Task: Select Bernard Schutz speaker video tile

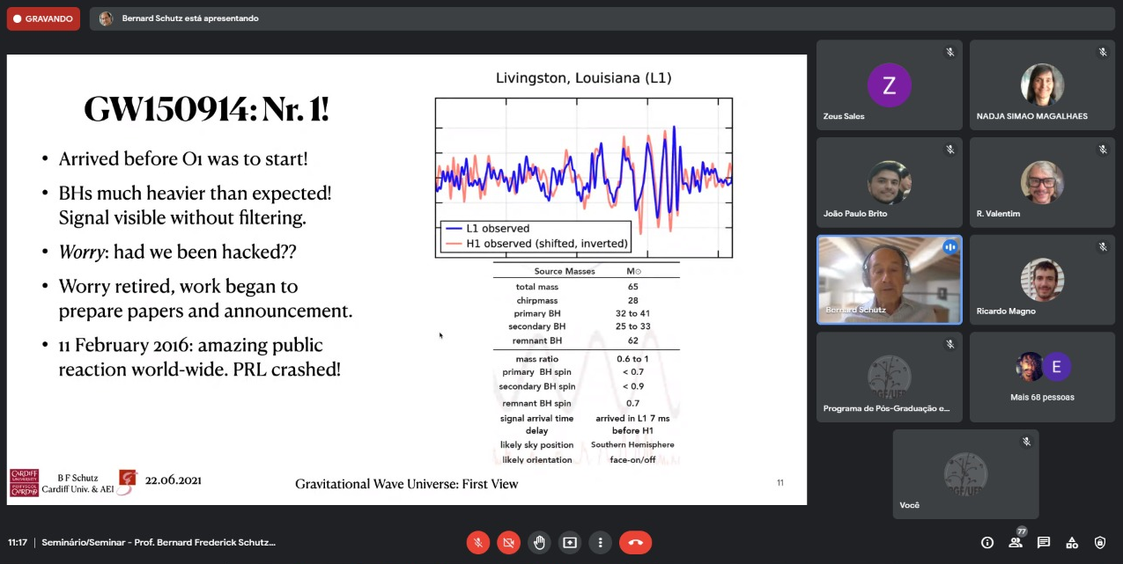Action: point(890,280)
